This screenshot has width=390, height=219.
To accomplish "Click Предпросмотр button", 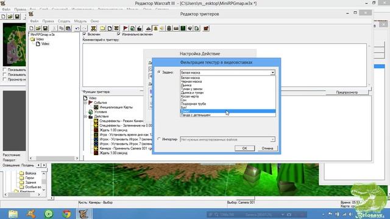I will [347, 92].
